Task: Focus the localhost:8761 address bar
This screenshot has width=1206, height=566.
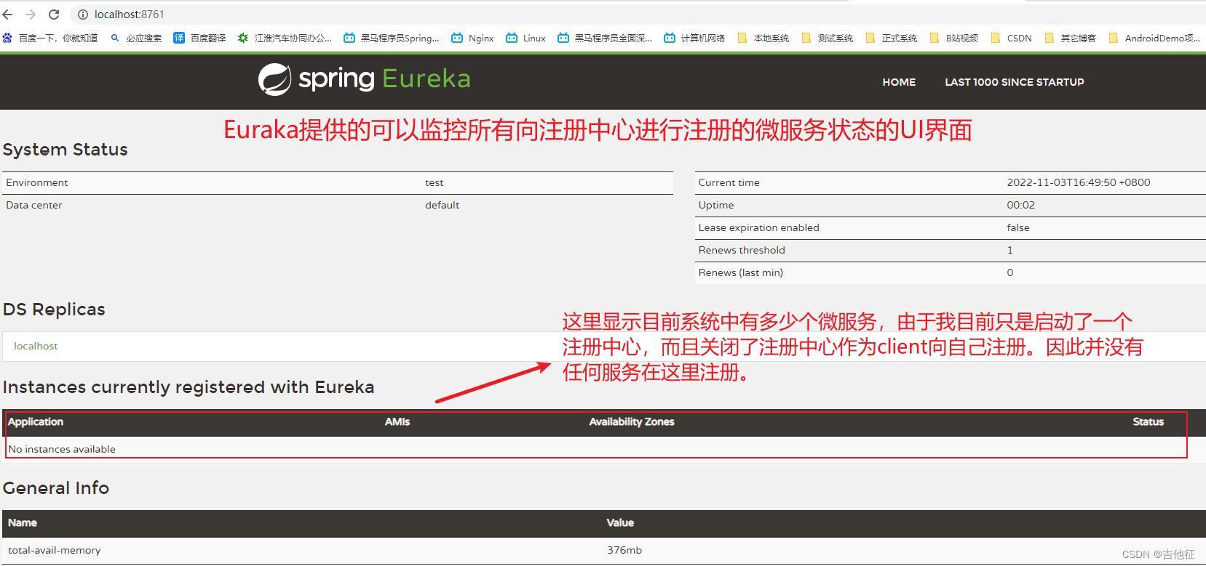Action: pyautogui.click(x=130, y=15)
